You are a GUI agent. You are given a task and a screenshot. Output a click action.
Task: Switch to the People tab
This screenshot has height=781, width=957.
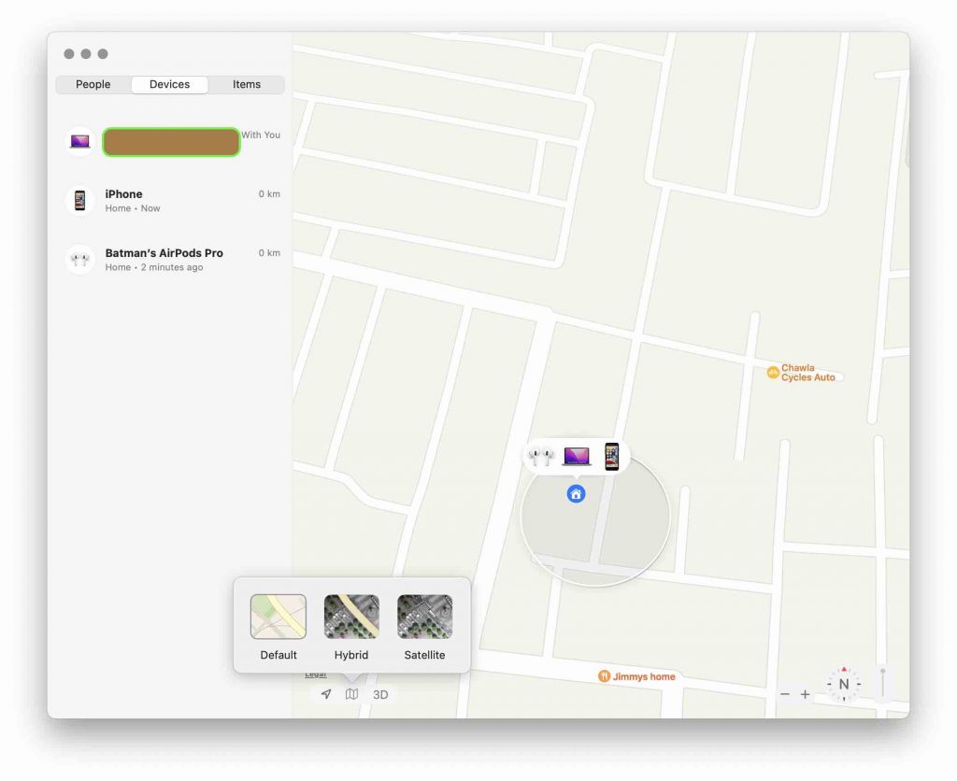(93, 85)
